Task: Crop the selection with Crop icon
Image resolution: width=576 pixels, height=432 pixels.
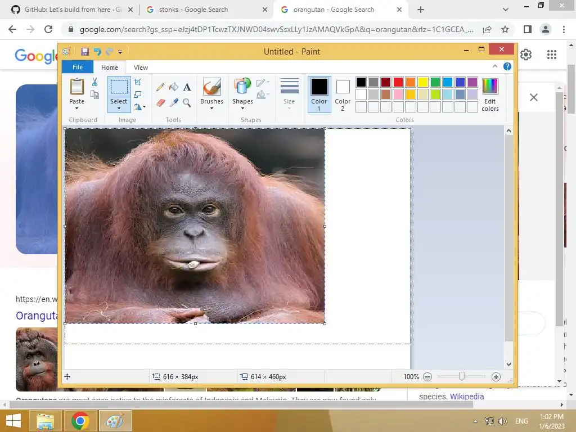Action: click(x=138, y=83)
